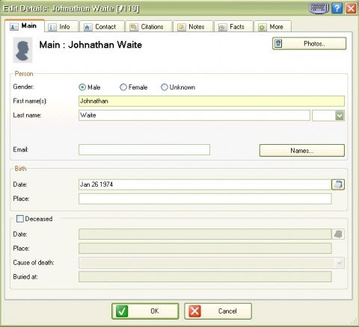
Task: Select the Male gender radio button
Action: [82, 87]
